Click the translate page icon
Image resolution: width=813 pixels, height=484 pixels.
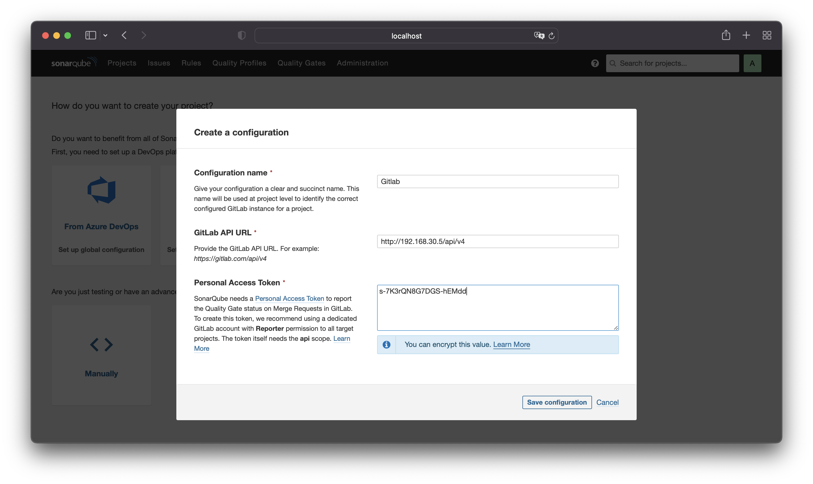click(539, 36)
